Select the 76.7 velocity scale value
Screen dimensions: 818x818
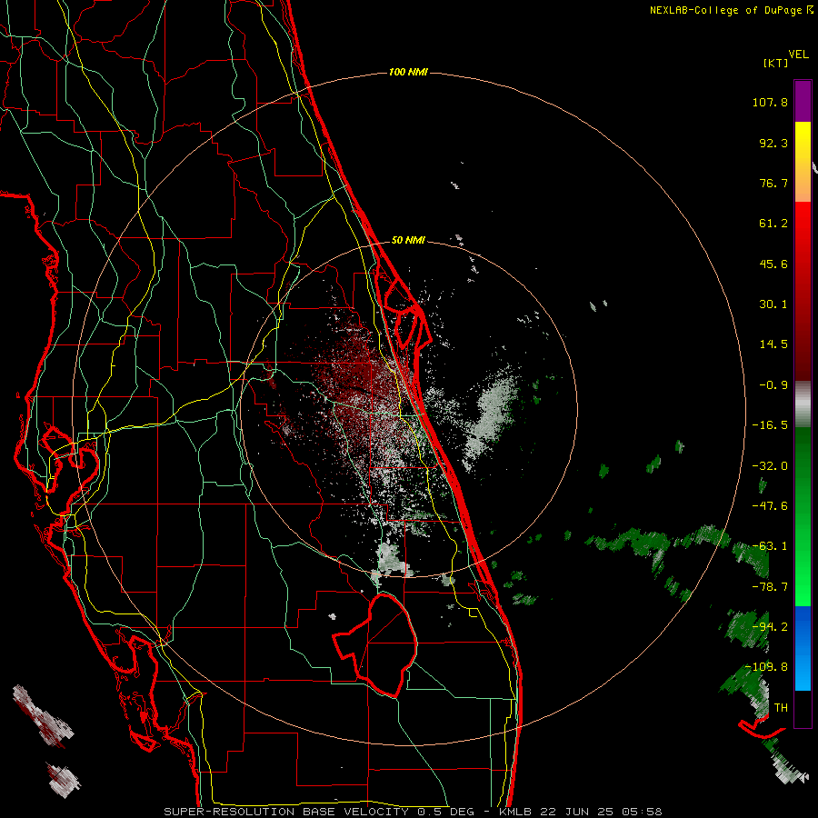tap(773, 183)
